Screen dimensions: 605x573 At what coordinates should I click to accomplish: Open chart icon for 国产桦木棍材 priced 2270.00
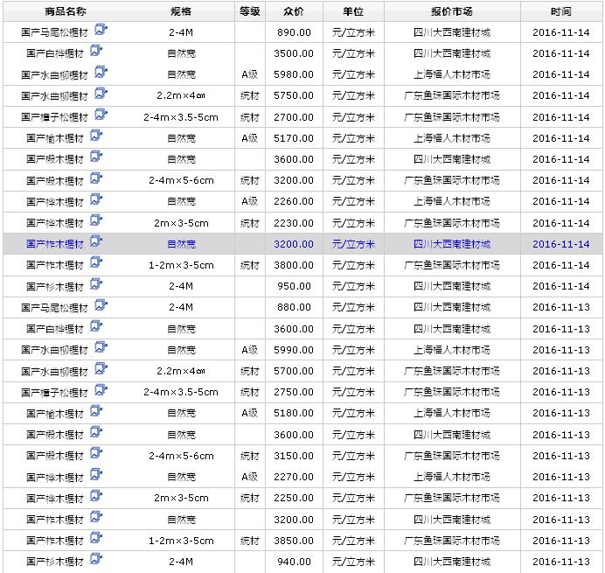pos(96,475)
